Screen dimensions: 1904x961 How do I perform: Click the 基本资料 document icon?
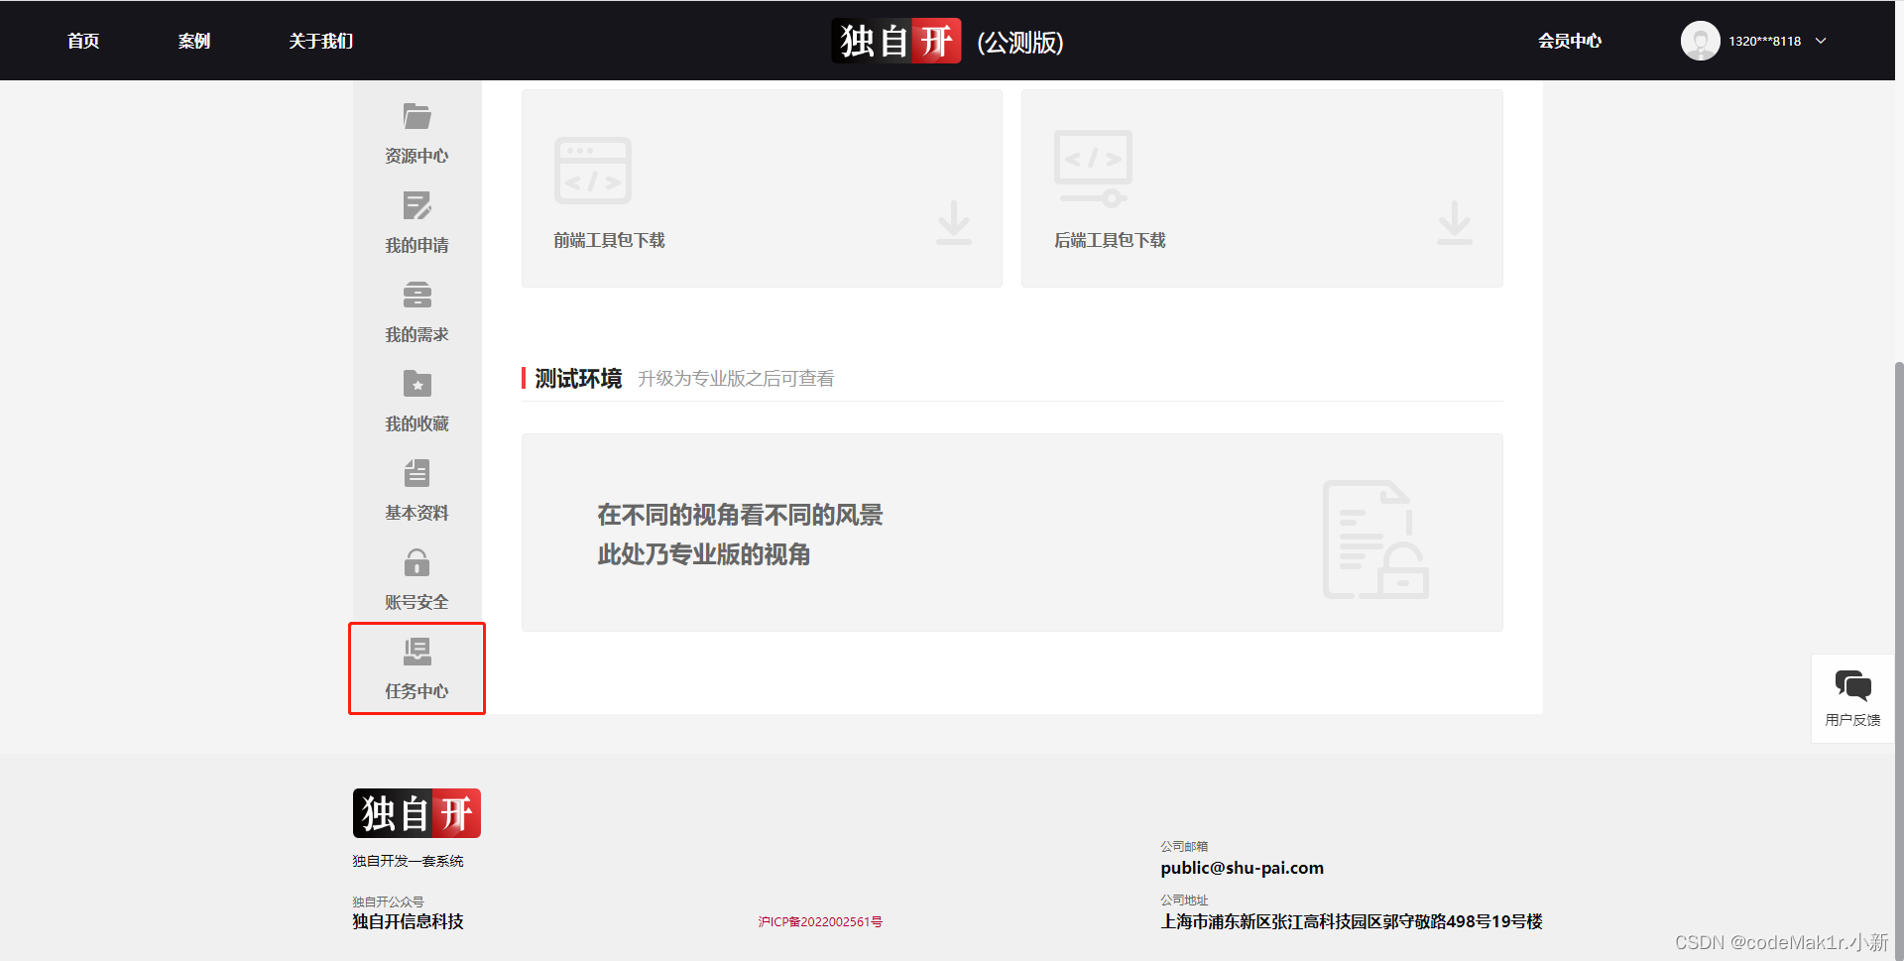point(416,472)
